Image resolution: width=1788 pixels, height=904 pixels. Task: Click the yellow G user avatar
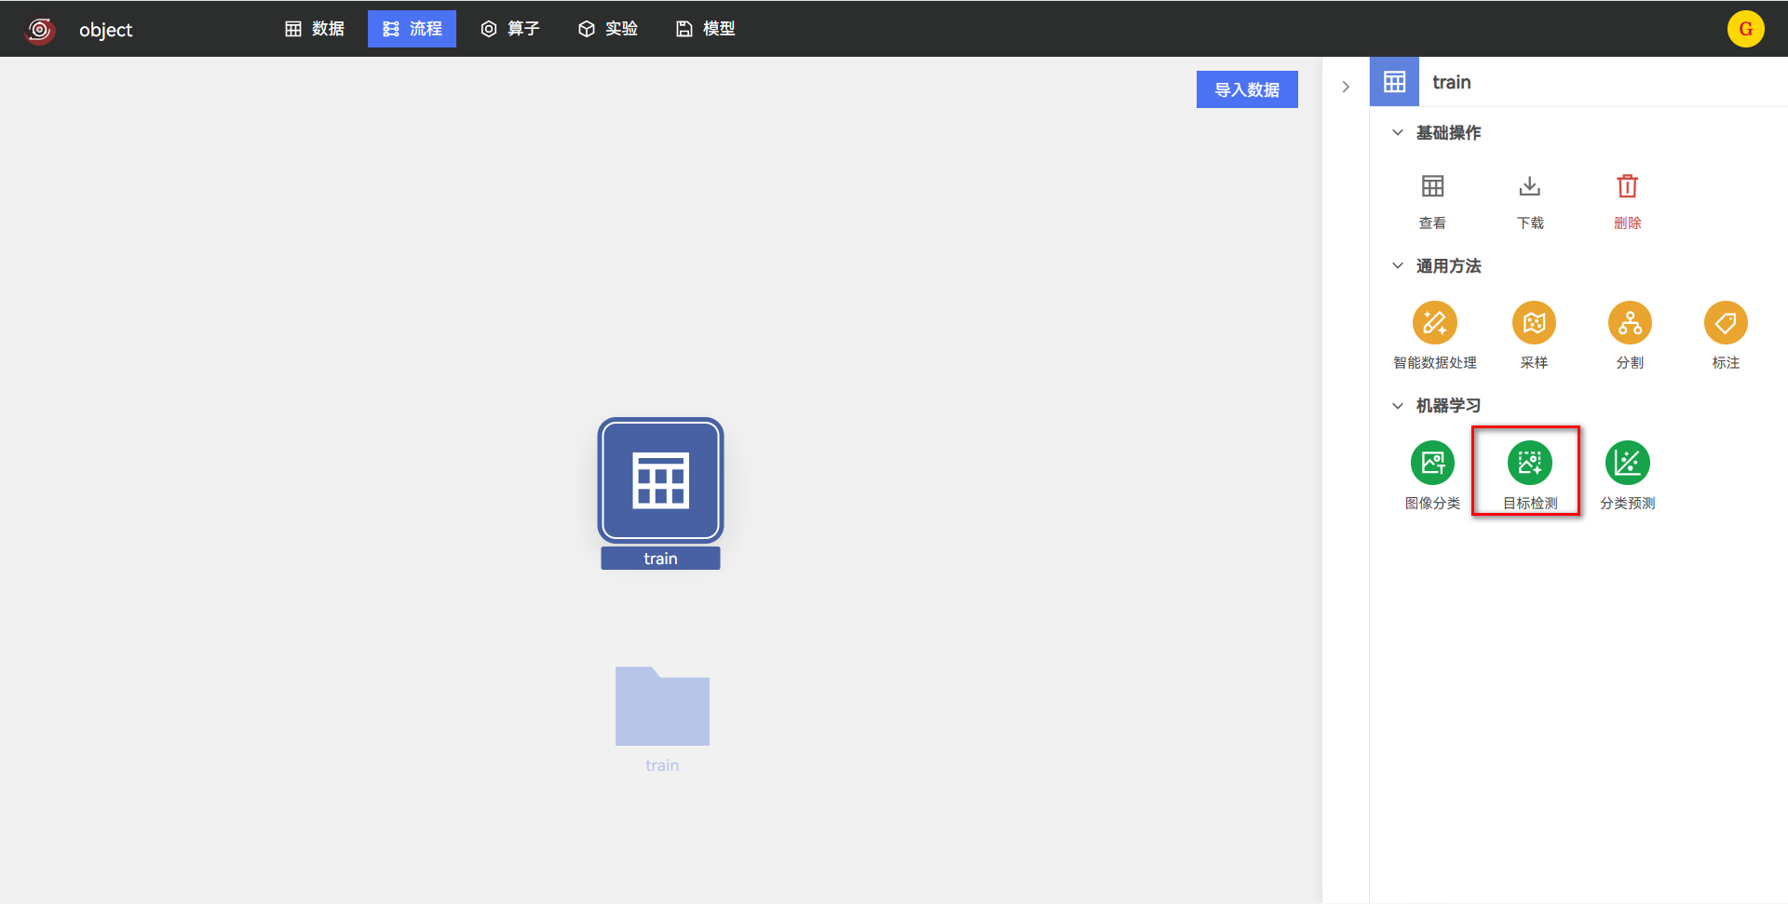[x=1745, y=29]
